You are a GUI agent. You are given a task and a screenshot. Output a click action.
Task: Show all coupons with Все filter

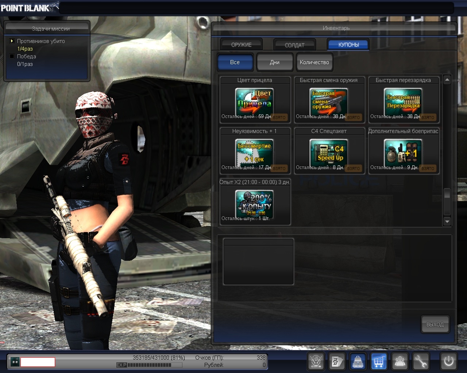point(235,62)
